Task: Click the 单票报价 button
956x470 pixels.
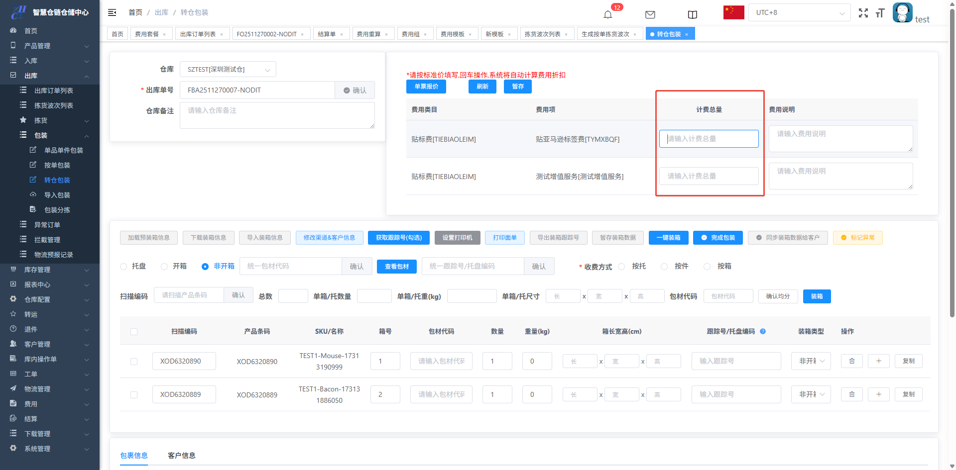Action: pos(426,87)
